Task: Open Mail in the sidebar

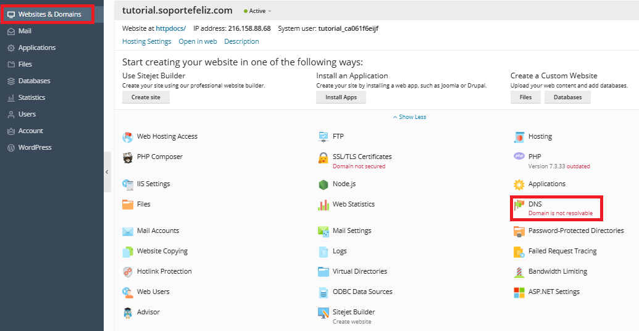Action: pyautogui.click(x=25, y=31)
